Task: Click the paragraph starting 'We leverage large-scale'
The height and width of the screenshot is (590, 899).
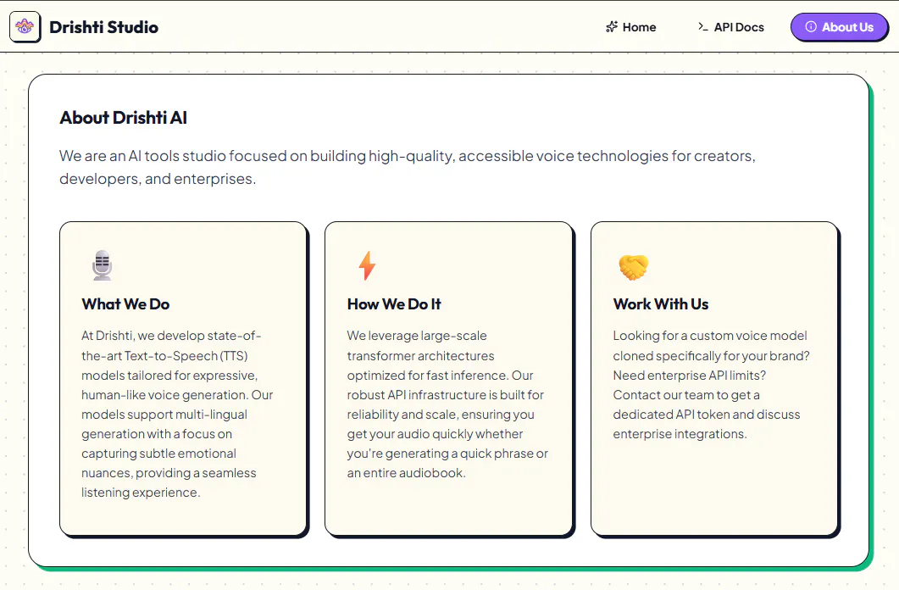Action: (x=447, y=404)
